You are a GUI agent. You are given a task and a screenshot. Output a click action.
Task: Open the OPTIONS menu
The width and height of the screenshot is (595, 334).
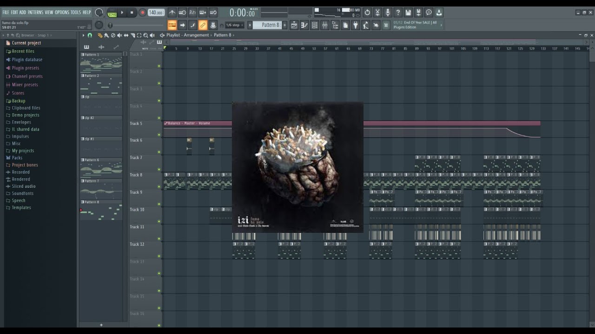coord(62,12)
